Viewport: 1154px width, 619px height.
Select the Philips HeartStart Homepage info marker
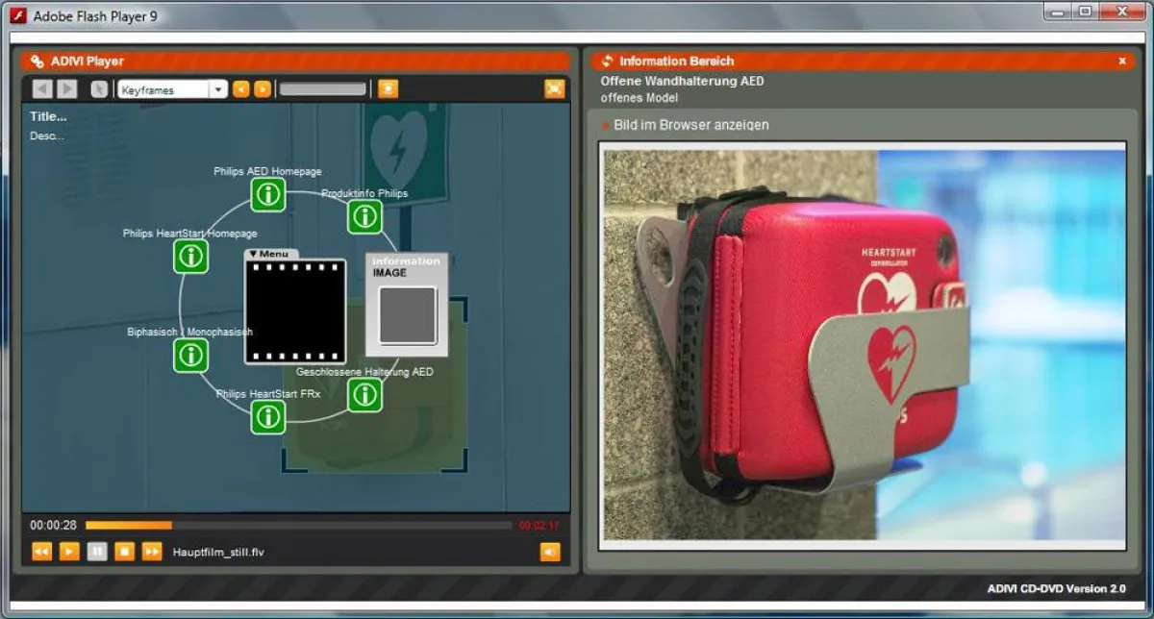[x=190, y=256]
